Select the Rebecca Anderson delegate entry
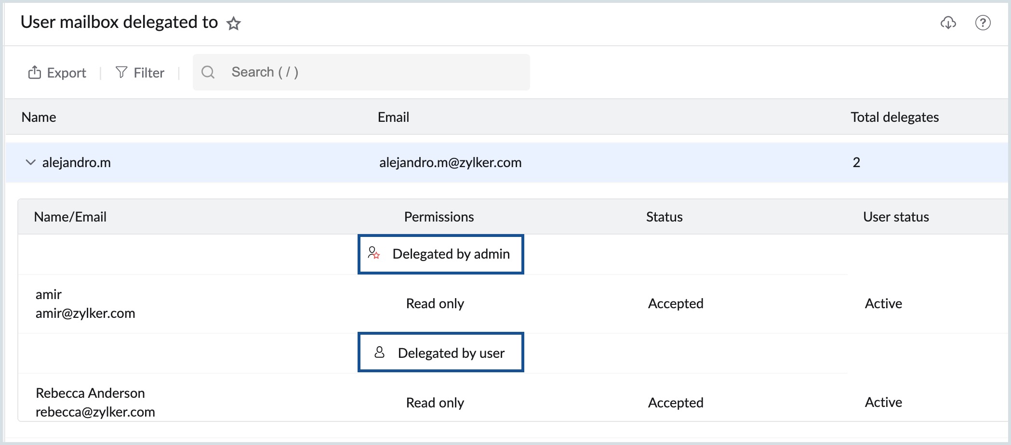Image resolution: width=1011 pixels, height=445 pixels. pyautogui.click(x=90, y=393)
